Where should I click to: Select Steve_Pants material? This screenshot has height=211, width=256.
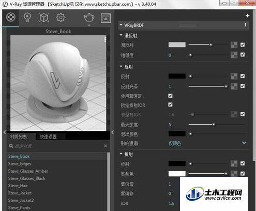coord(19,207)
